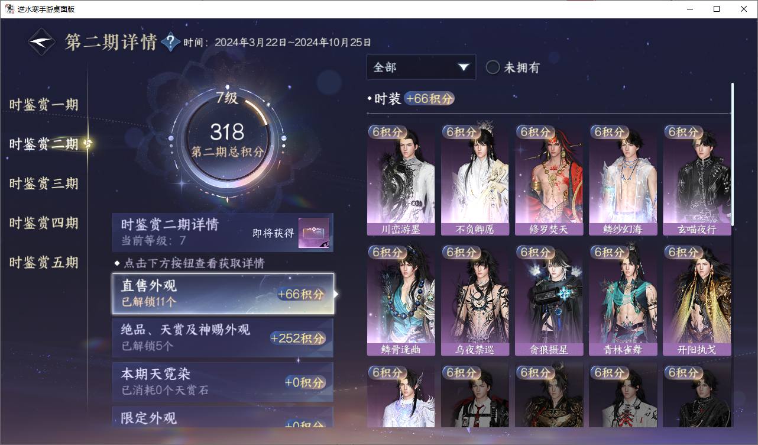Switch to 时鉴赏一期 tab
758x445 pixels.
pos(44,105)
